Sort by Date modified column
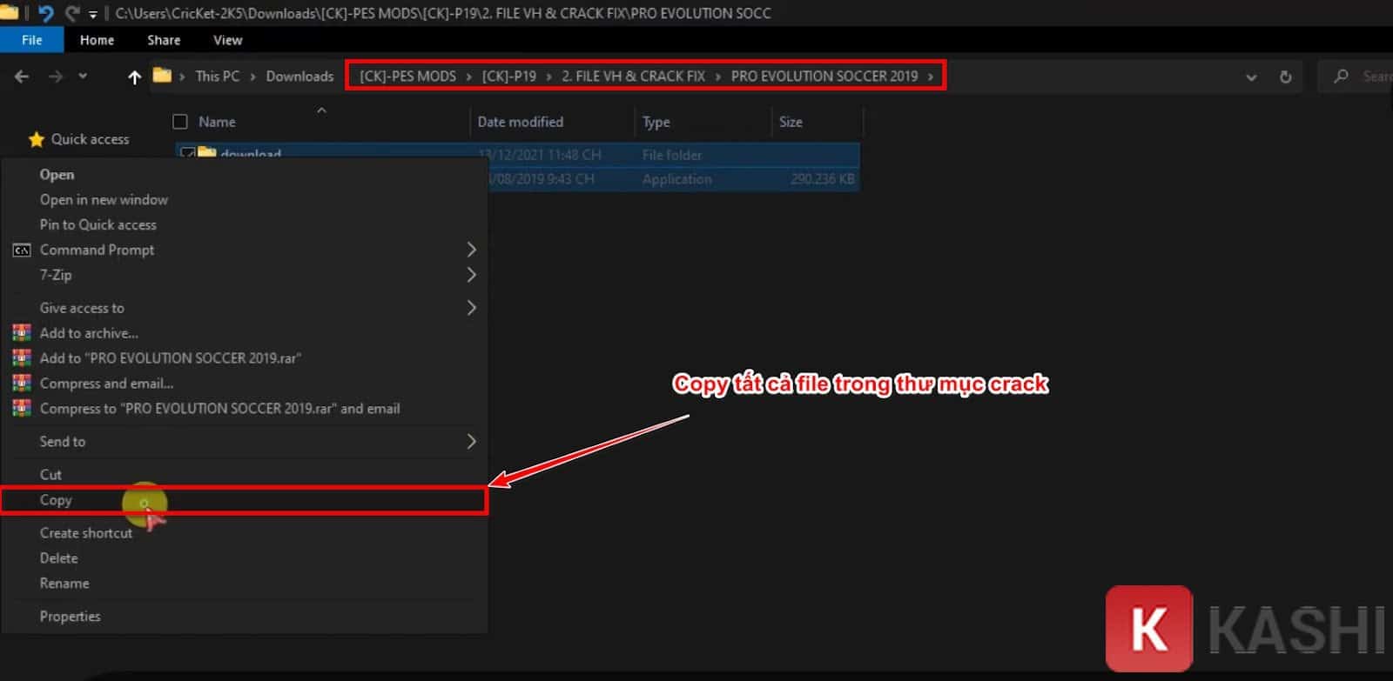Viewport: 1393px width, 681px height. point(520,122)
